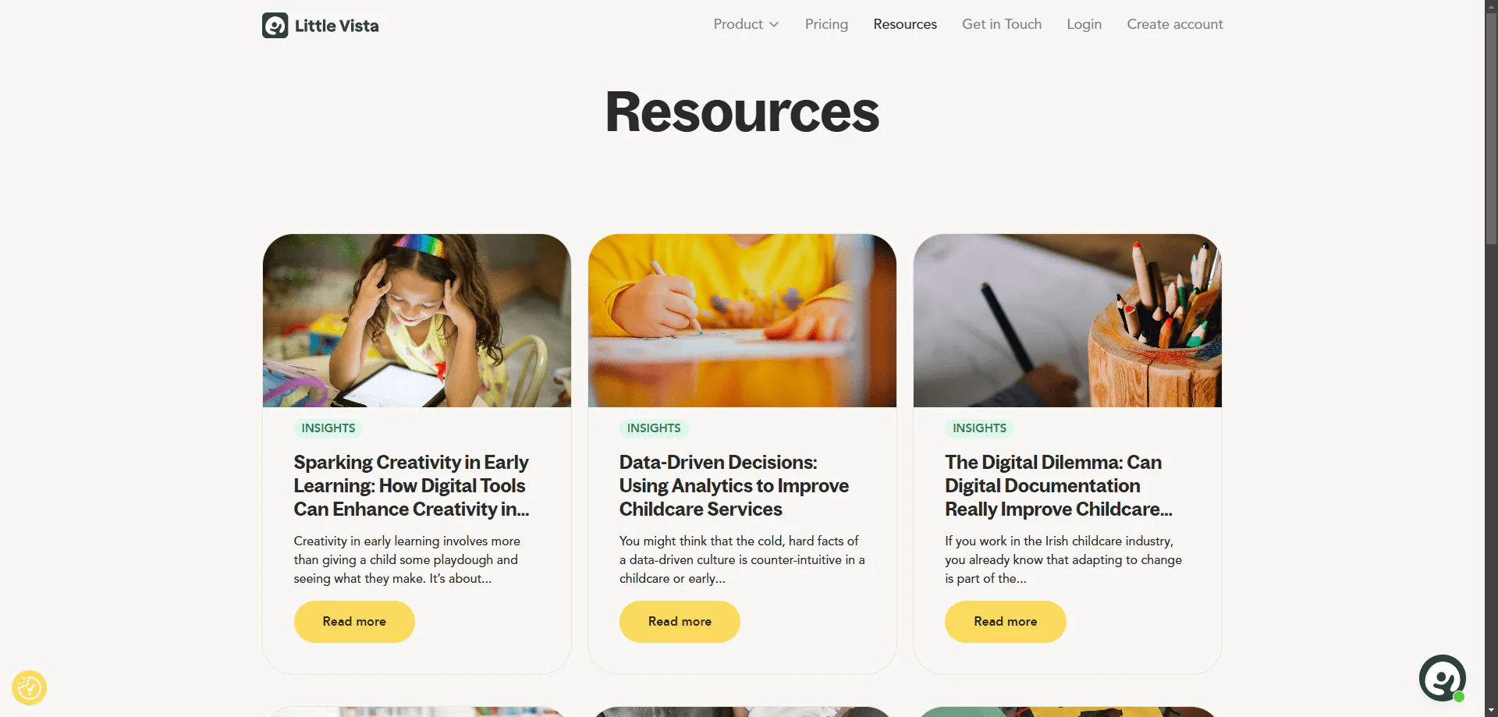
Task: Open girl with tablet article thumbnail
Action: point(417,321)
